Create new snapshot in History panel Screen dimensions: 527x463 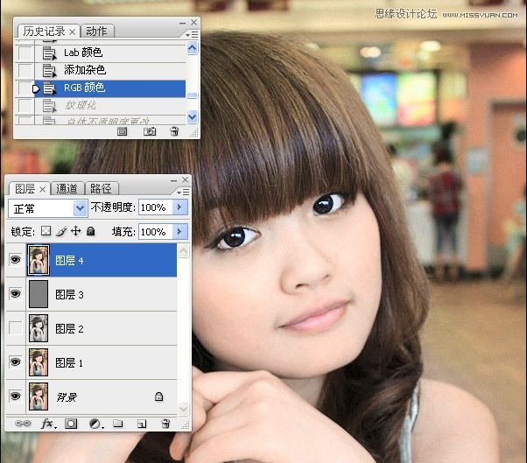click(x=150, y=131)
